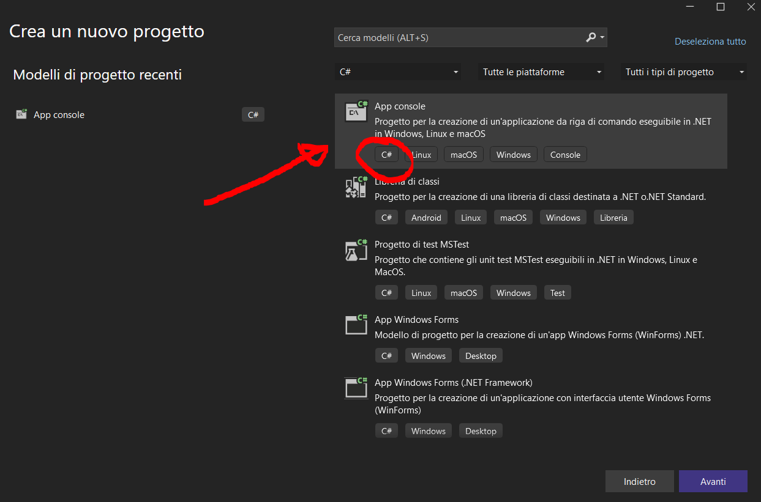Click the Windows tag under Libreria di classi
Image resolution: width=761 pixels, height=502 pixels.
563,218
